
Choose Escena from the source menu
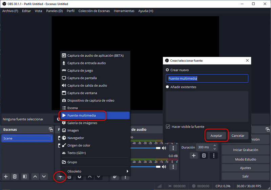tap(95, 108)
